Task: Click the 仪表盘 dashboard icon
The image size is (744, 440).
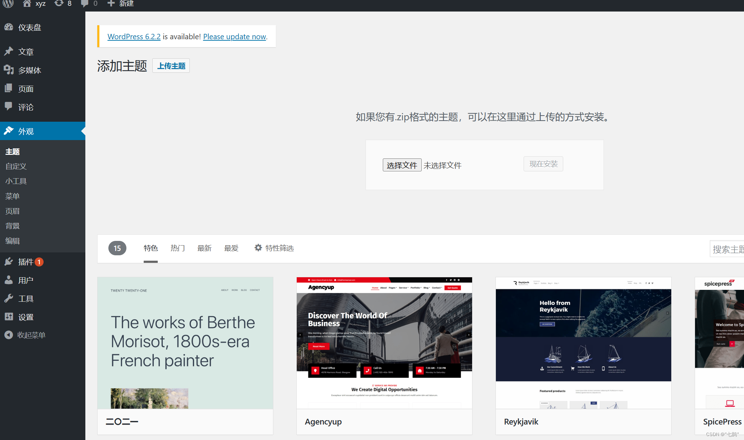Action: pos(9,27)
